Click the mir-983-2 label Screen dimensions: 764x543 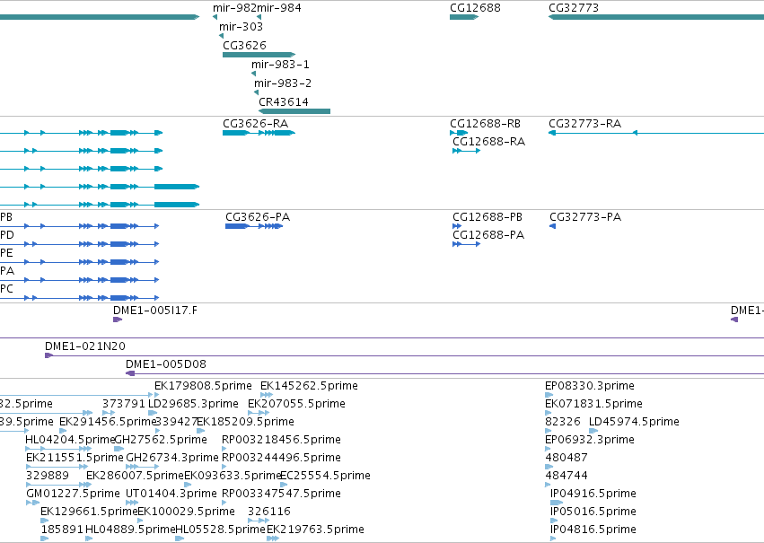click(x=283, y=83)
